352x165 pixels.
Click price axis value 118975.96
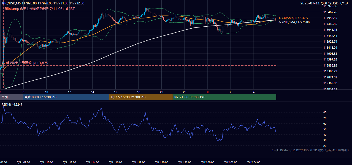[x=330, y=6]
